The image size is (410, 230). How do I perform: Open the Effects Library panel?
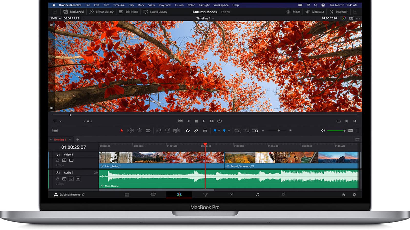tap(101, 12)
